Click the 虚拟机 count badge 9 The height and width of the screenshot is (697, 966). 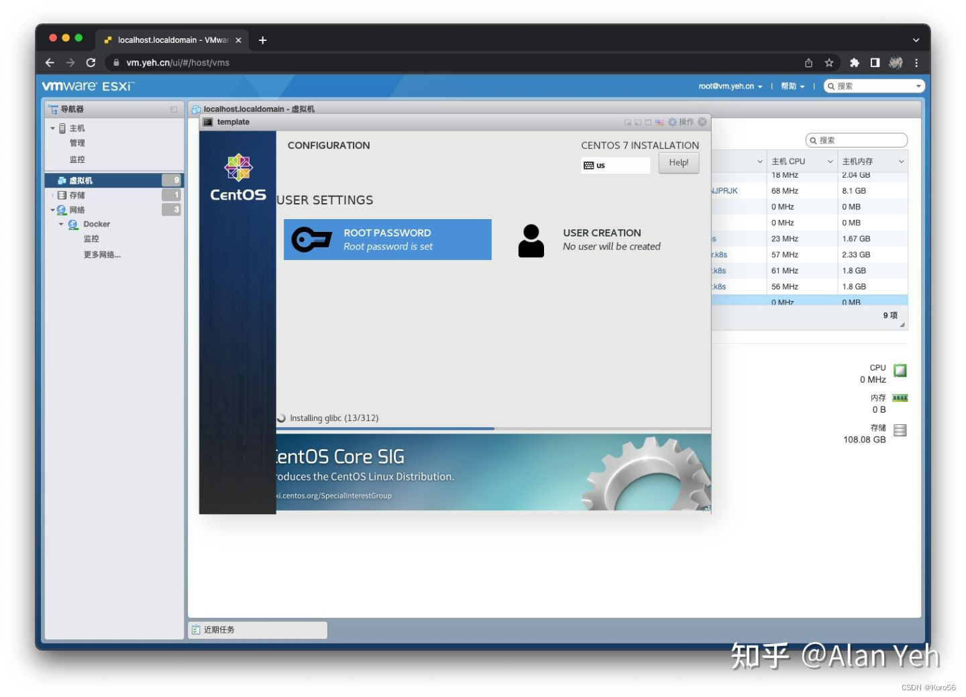tap(172, 180)
